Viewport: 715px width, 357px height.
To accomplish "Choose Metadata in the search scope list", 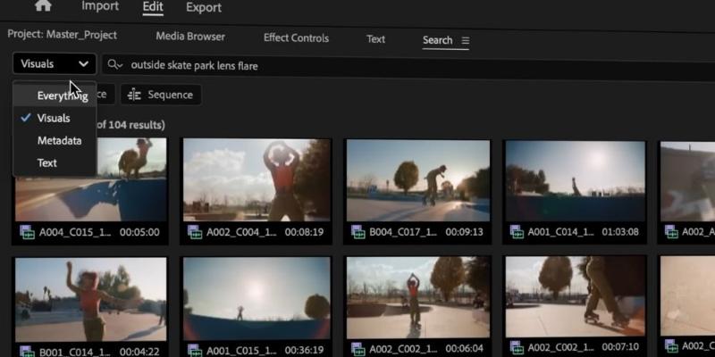I will click(x=59, y=140).
